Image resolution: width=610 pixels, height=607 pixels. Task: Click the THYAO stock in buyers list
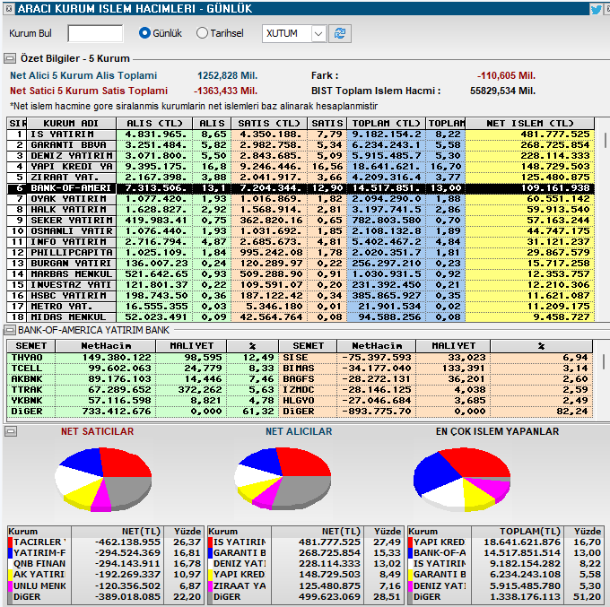click(143, 358)
